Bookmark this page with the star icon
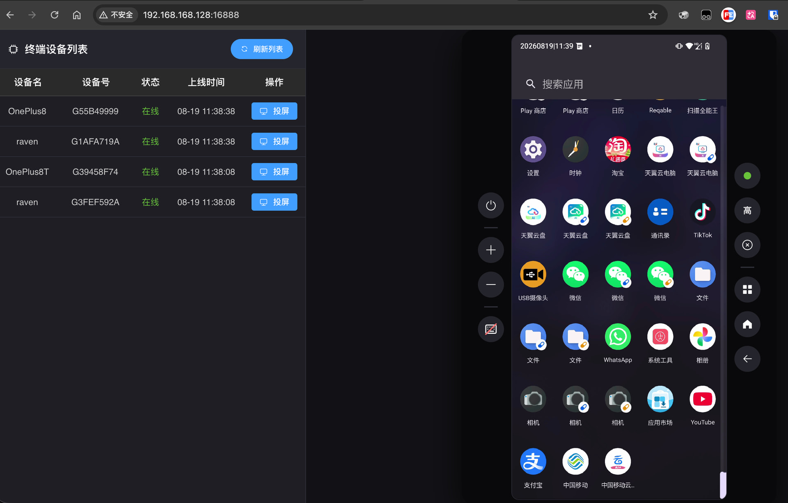 click(653, 15)
